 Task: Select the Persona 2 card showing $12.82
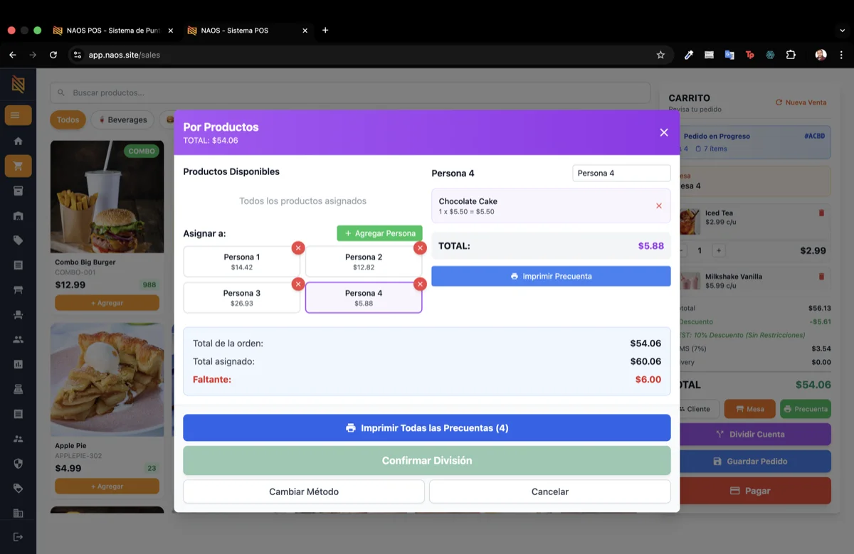click(x=363, y=262)
